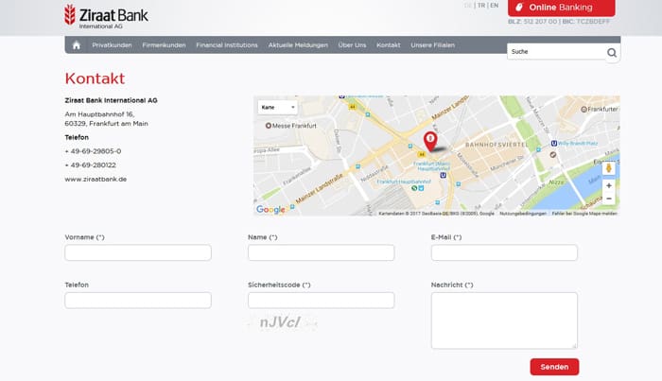Open Aktuelle Meldungen menu item
The image size is (662, 381).
tap(298, 45)
